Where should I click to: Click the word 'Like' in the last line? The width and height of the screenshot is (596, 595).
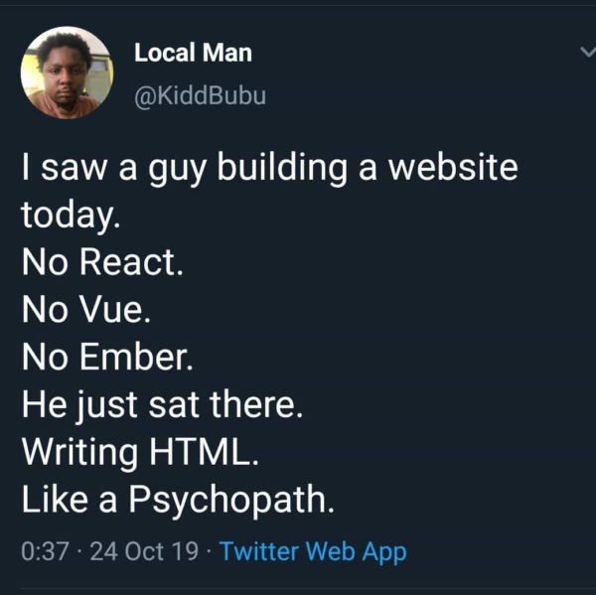pyautogui.click(x=54, y=501)
